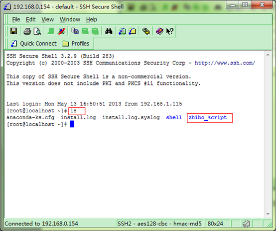The image size is (276, 231).
Task: Click the Paste Selection icon
Action: tap(95, 31)
